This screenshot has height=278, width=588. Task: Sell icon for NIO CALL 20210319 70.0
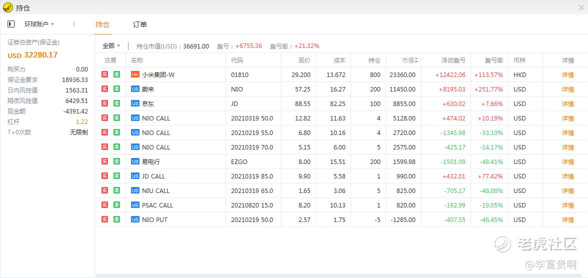[116, 146]
